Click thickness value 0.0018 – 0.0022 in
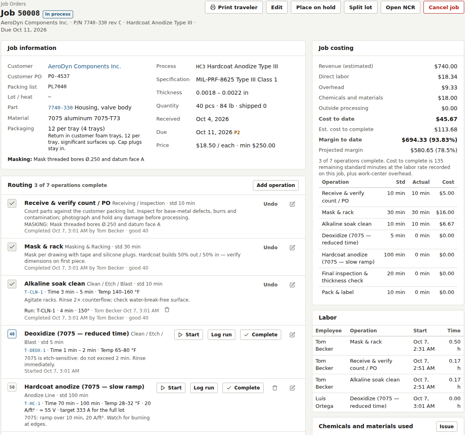The image size is (465, 435). pyautogui.click(x=222, y=93)
